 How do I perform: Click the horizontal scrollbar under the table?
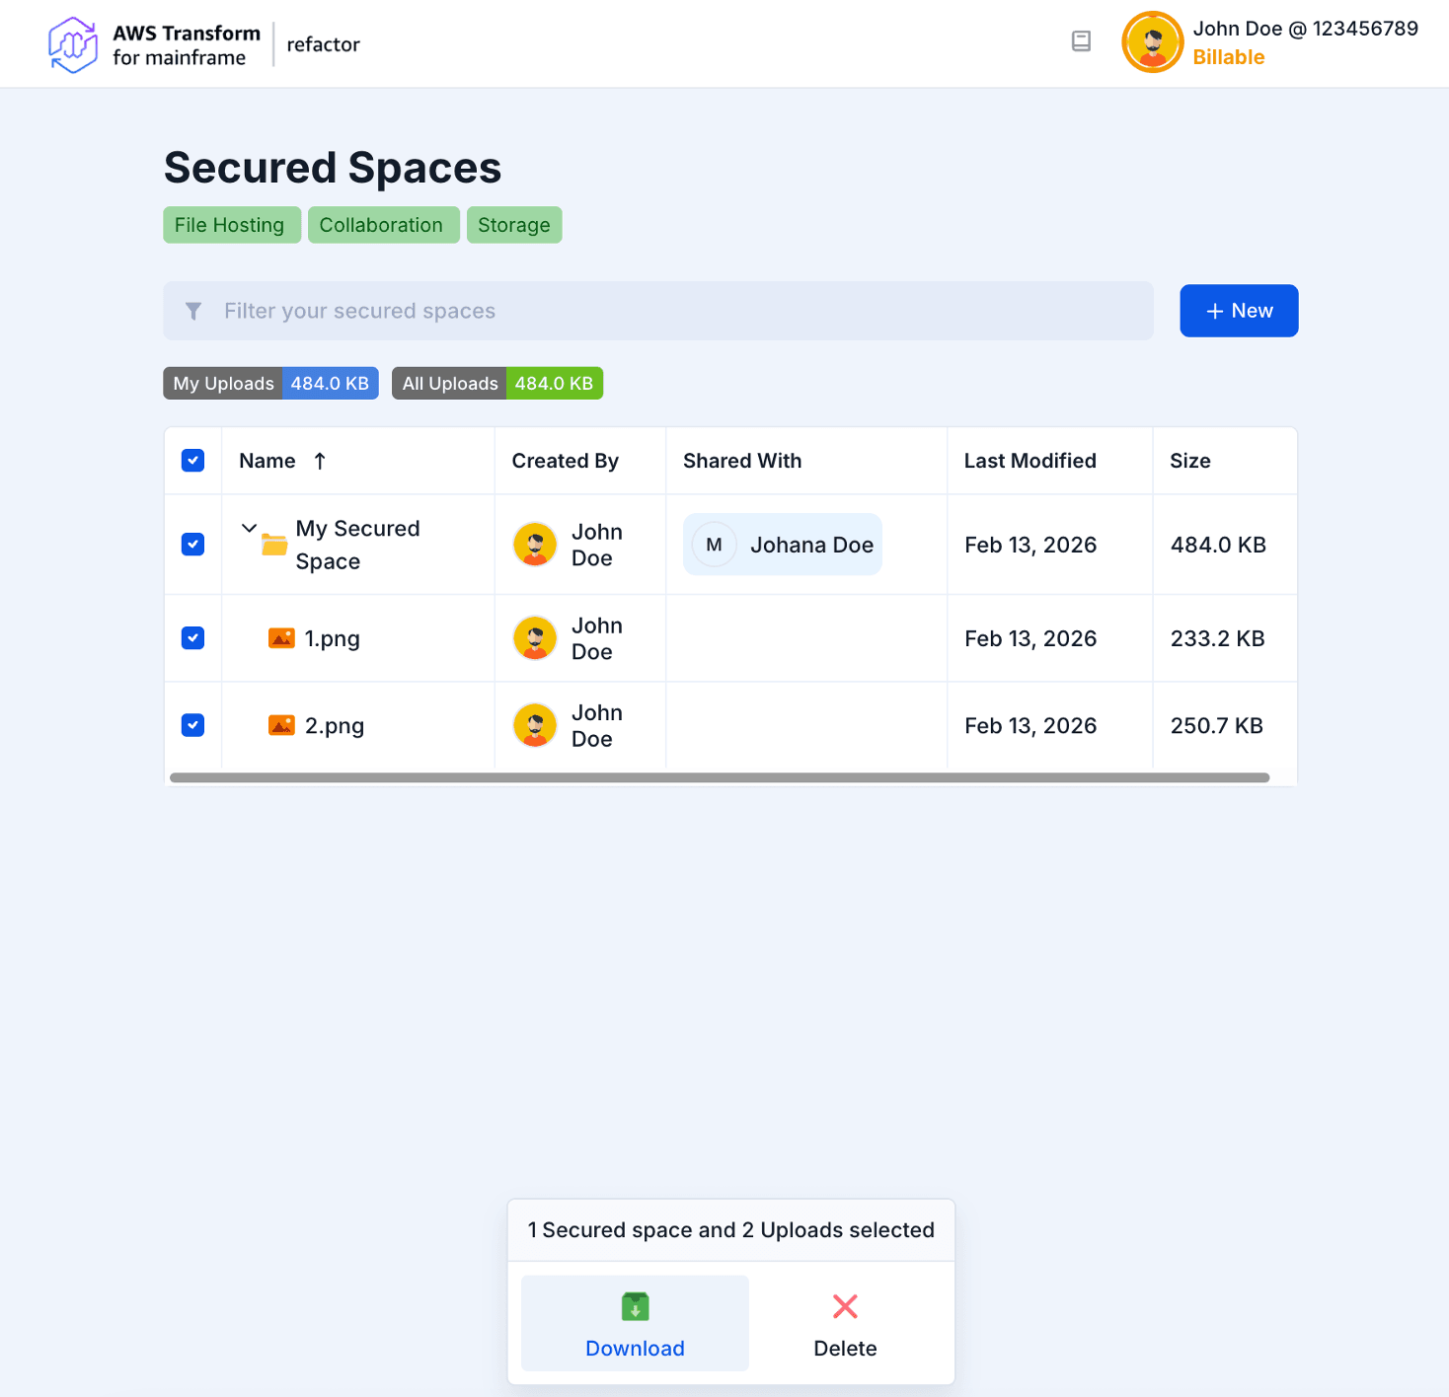click(719, 777)
